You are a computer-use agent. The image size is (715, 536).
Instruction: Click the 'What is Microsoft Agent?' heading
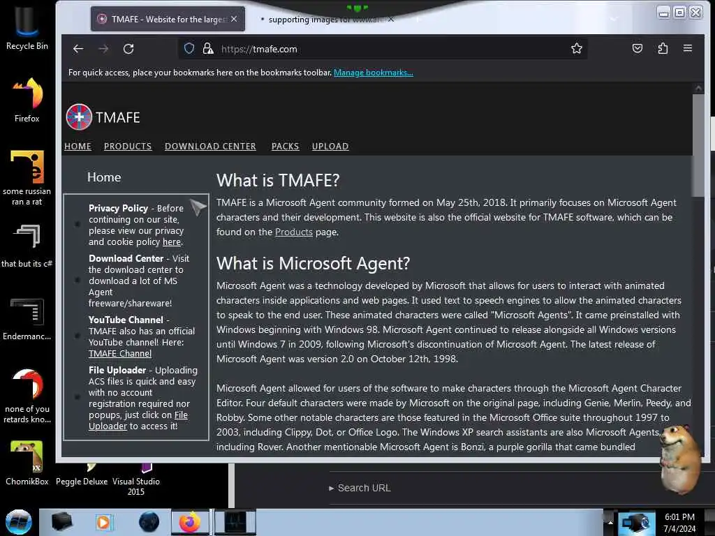(x=313, y=263)
